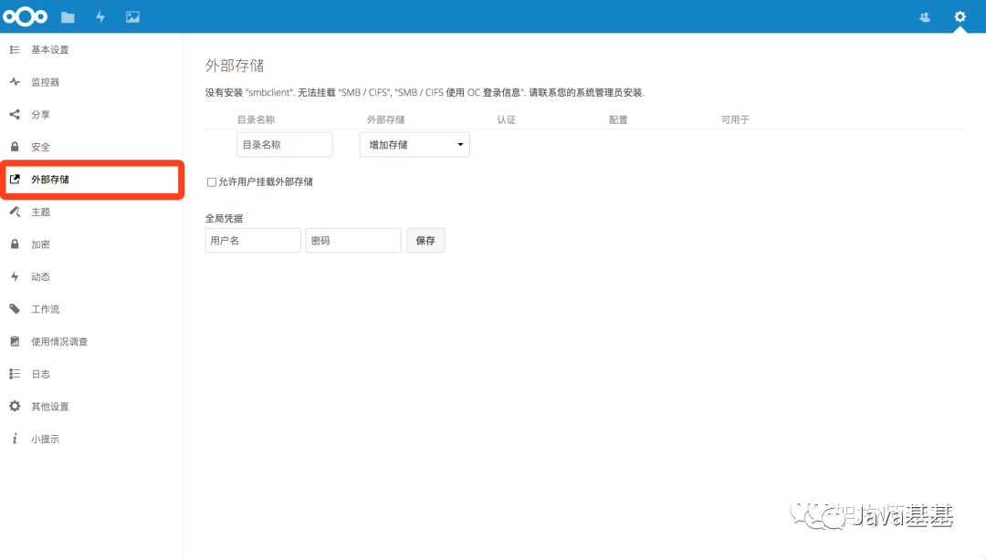This screenshot has height=559, width=986.
Task: Click the clipboard icon beside 使用情况调查
Action: click(15, 342)
